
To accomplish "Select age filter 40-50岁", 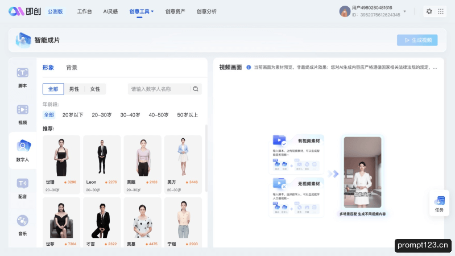I will (x=159, y=115).
